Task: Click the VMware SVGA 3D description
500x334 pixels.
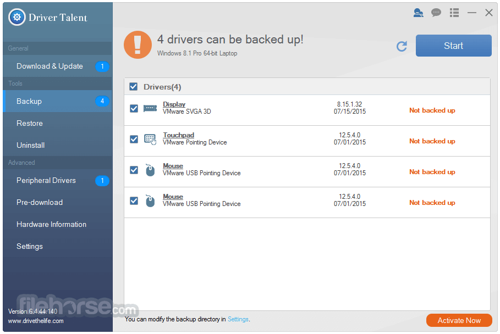Action: click(x=187, y=112)
